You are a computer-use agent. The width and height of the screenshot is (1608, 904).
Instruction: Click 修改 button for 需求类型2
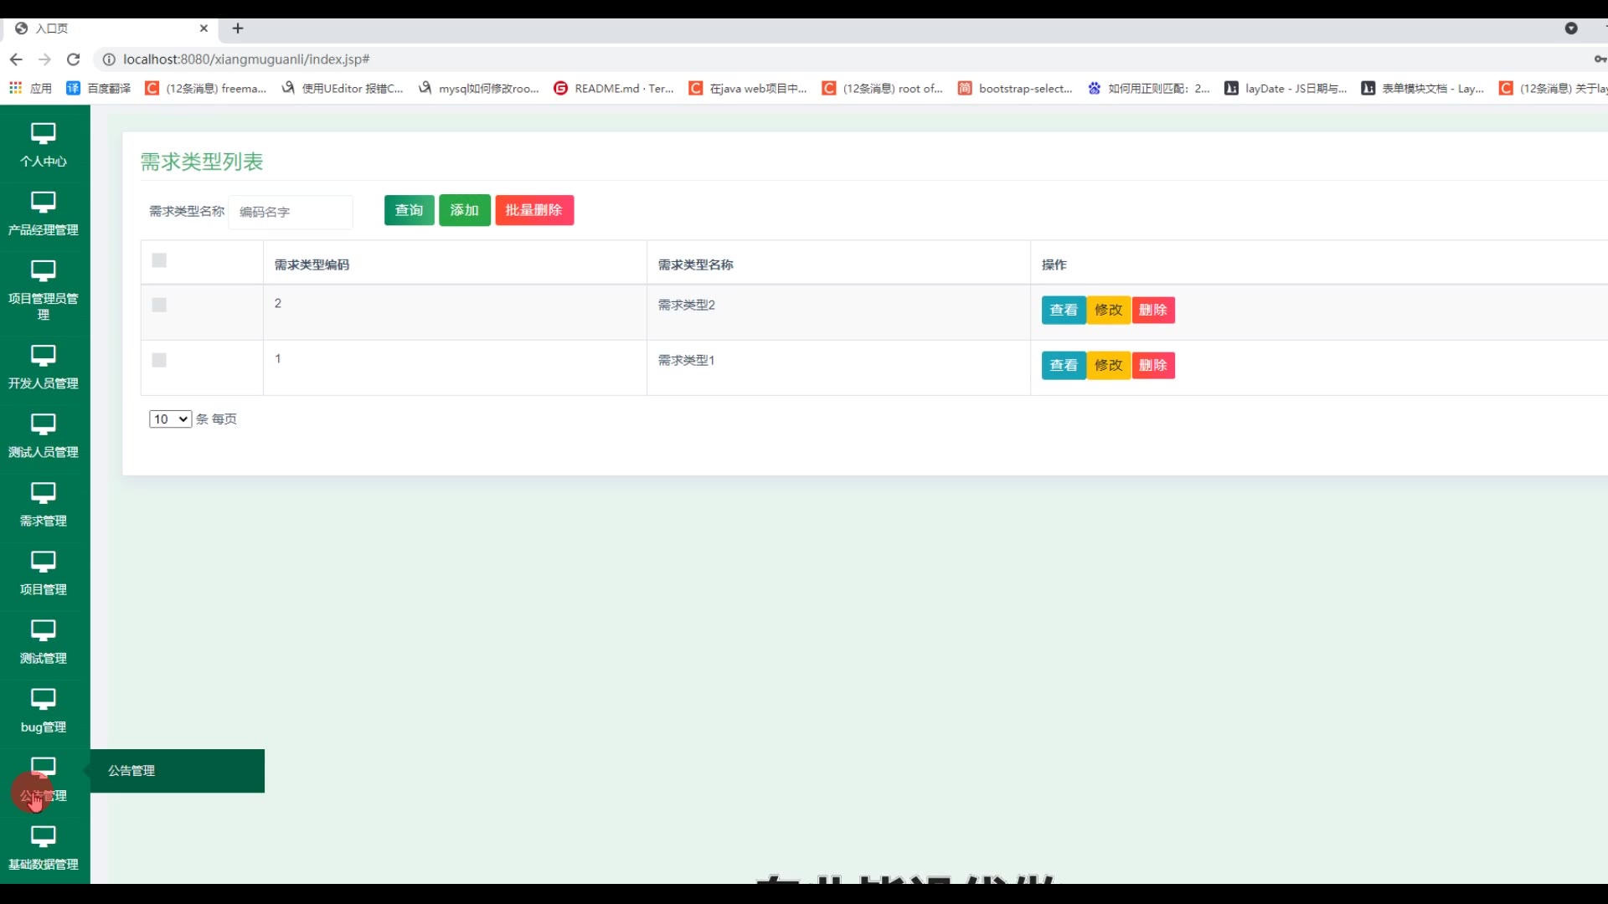tap(1108, 310)
